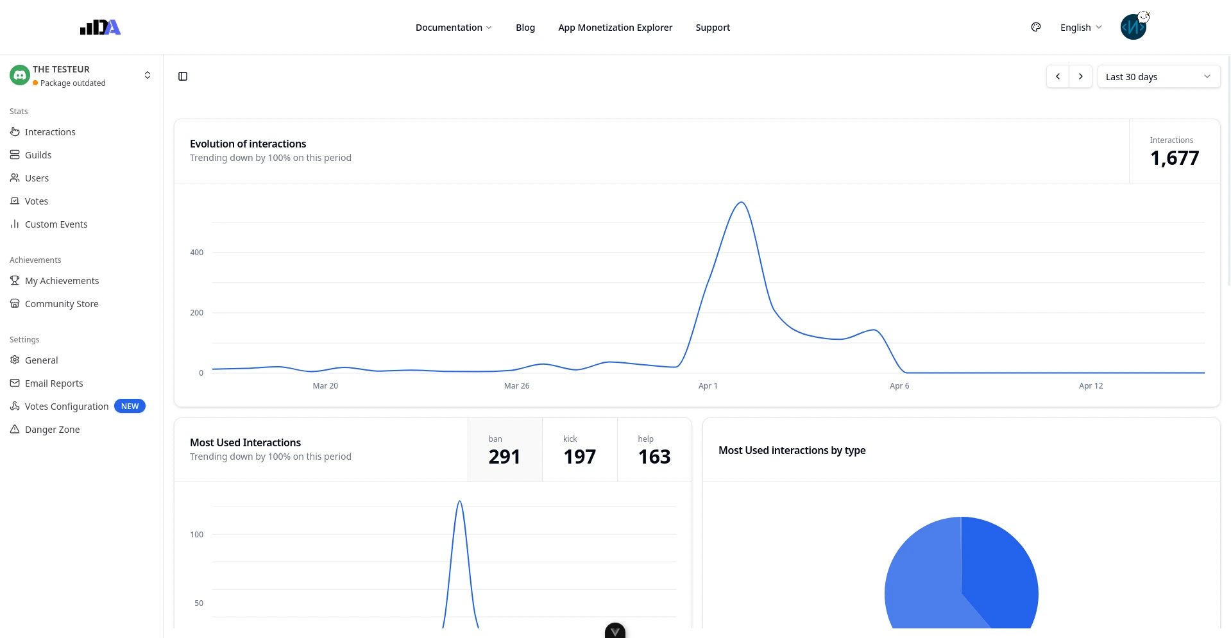This screenshot has height=638, width=1231.
Task: Click the Community Store icon
Action: click(14, 303)
